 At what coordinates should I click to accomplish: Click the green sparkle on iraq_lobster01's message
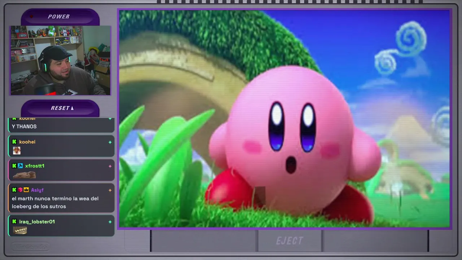coord(110,222)
